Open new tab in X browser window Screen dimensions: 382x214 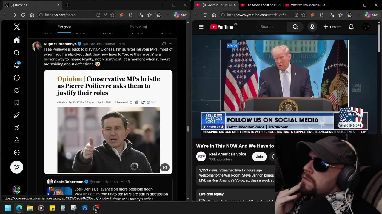(x=67, y=5)
